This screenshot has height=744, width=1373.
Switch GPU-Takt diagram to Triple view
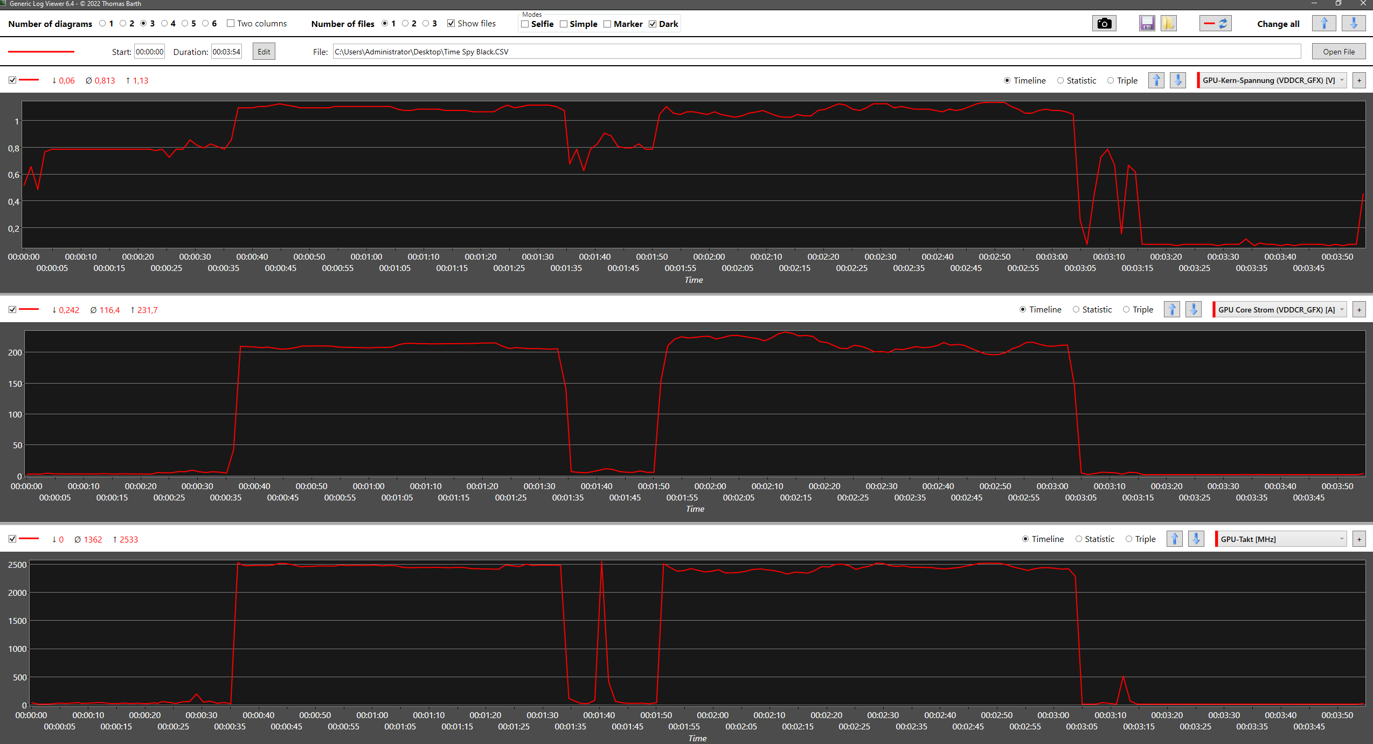point(1129,539)
